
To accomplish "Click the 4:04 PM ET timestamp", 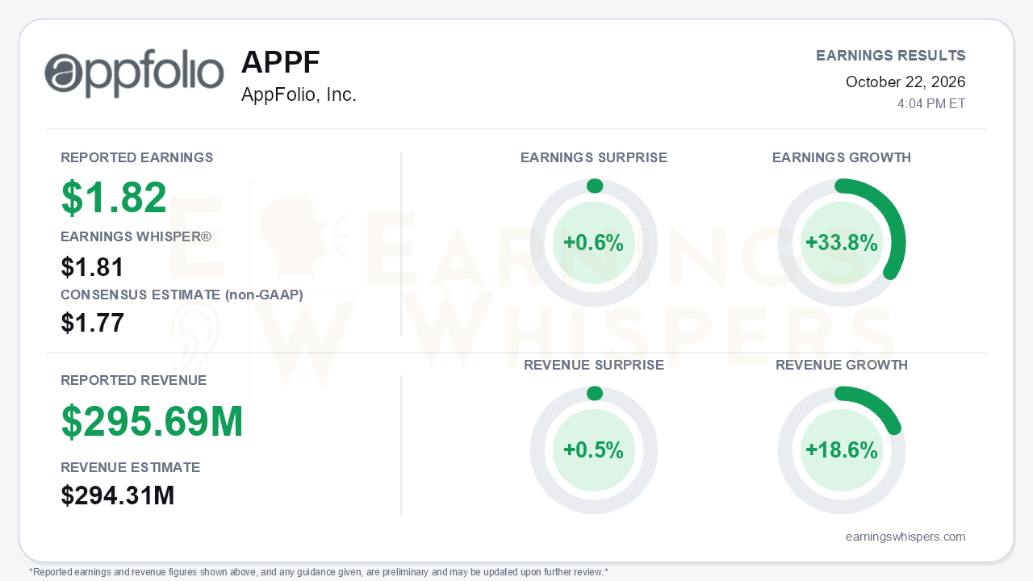I will 931,104.
